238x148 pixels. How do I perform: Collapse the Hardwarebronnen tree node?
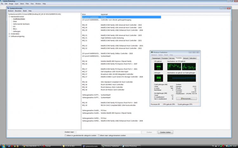tap(10, 17)
